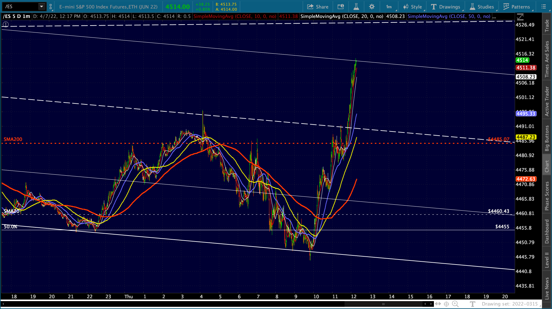Image resolution: width=552 pixels, height=309 pixels.
Task: Click the Share button
Action: [318, 7]
